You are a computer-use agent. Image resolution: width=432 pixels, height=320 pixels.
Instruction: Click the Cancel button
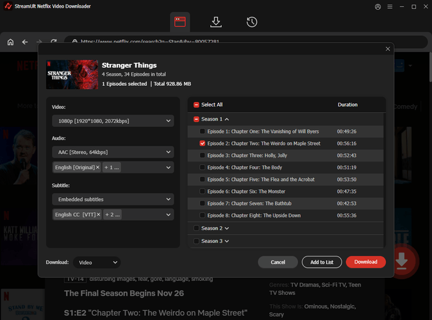tap(278, 262)
